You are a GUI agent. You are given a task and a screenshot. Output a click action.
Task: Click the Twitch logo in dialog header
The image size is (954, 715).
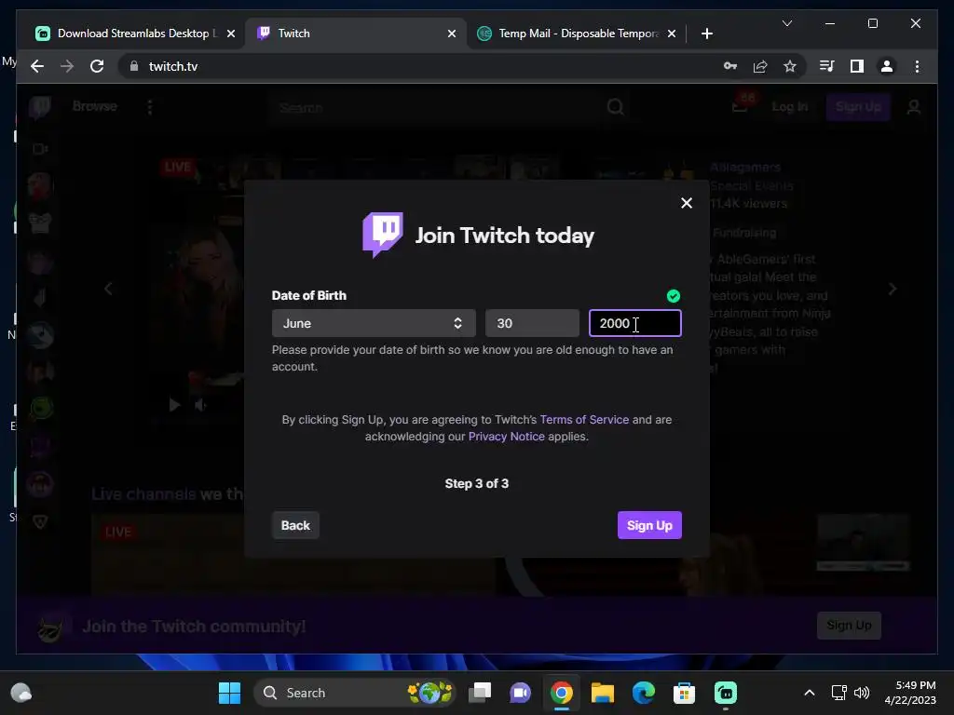[x=383, y=235]
